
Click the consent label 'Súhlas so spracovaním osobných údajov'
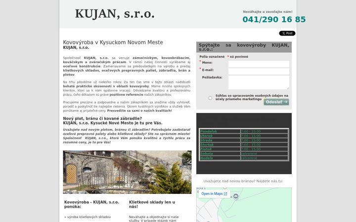[x=252, y=97]
